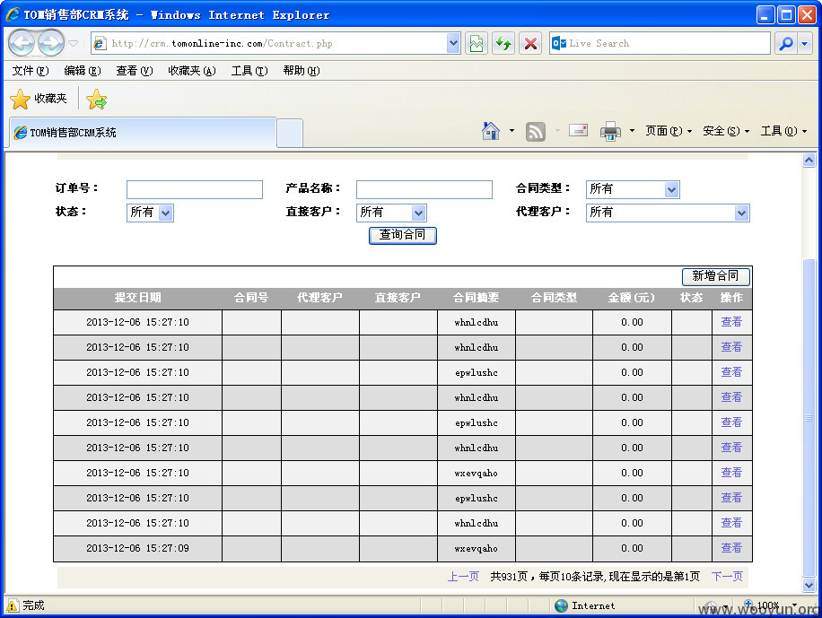Click the 100% zoom level control
Screen dimensions: 822x618
point(768,605)
